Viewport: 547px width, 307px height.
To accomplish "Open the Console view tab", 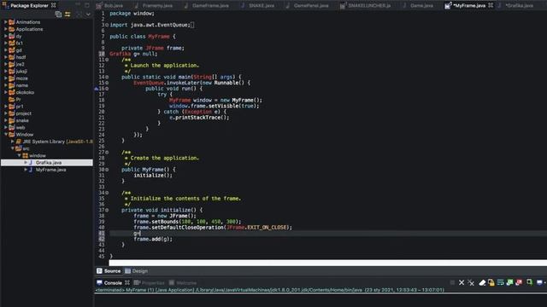I will click(109, 282).
